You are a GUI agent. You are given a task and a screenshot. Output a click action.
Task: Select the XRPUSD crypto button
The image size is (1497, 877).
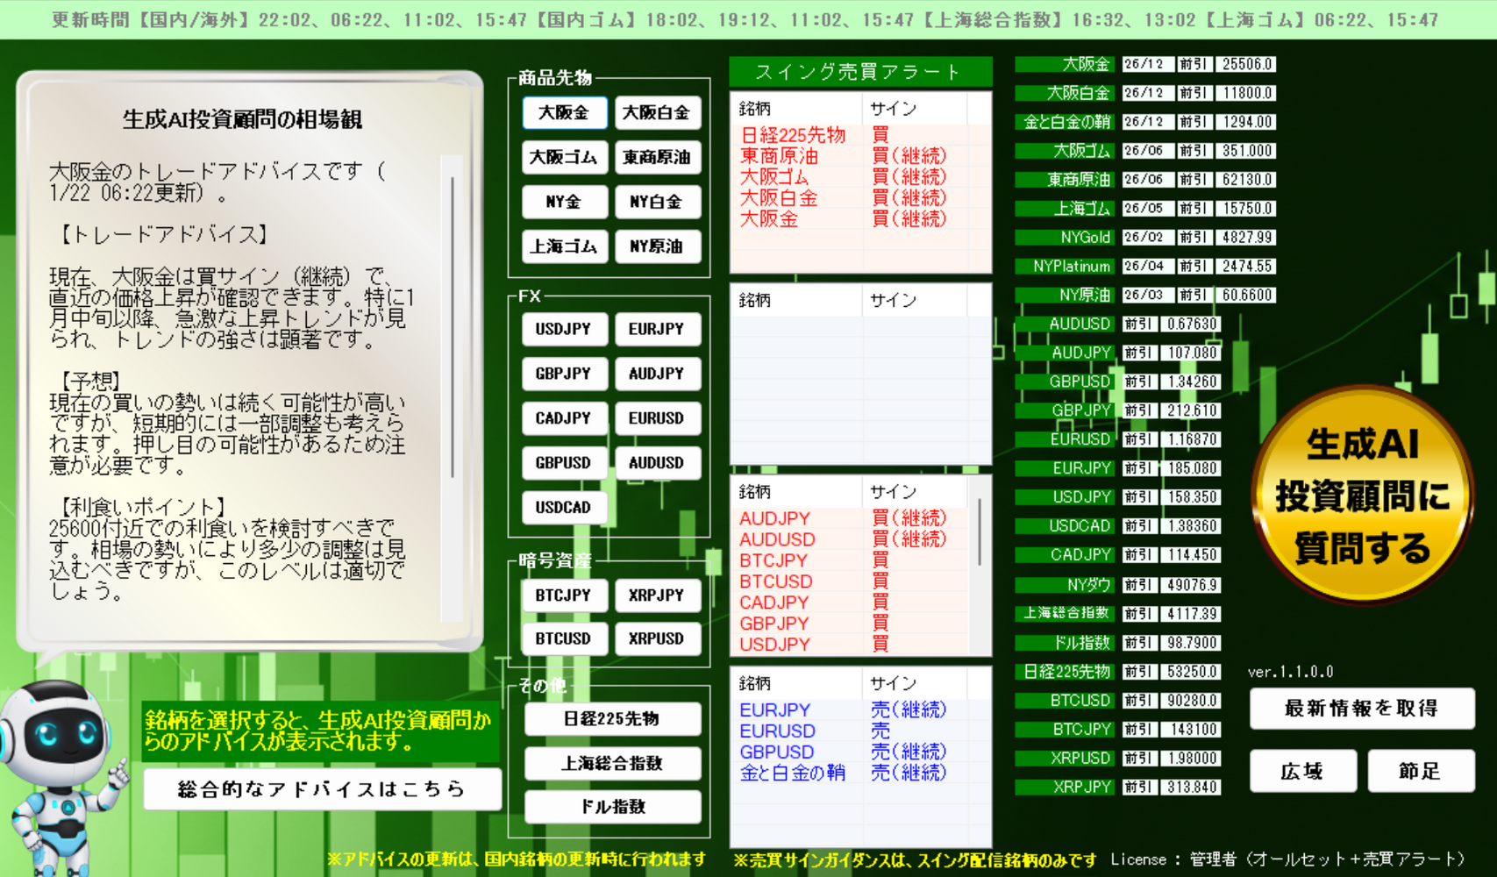657,639
